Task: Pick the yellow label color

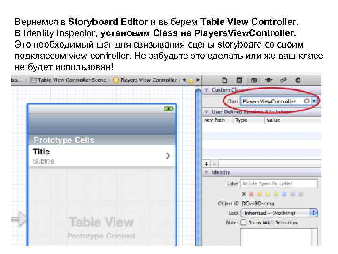Action: pyautogui.click(x=268, y=194)
